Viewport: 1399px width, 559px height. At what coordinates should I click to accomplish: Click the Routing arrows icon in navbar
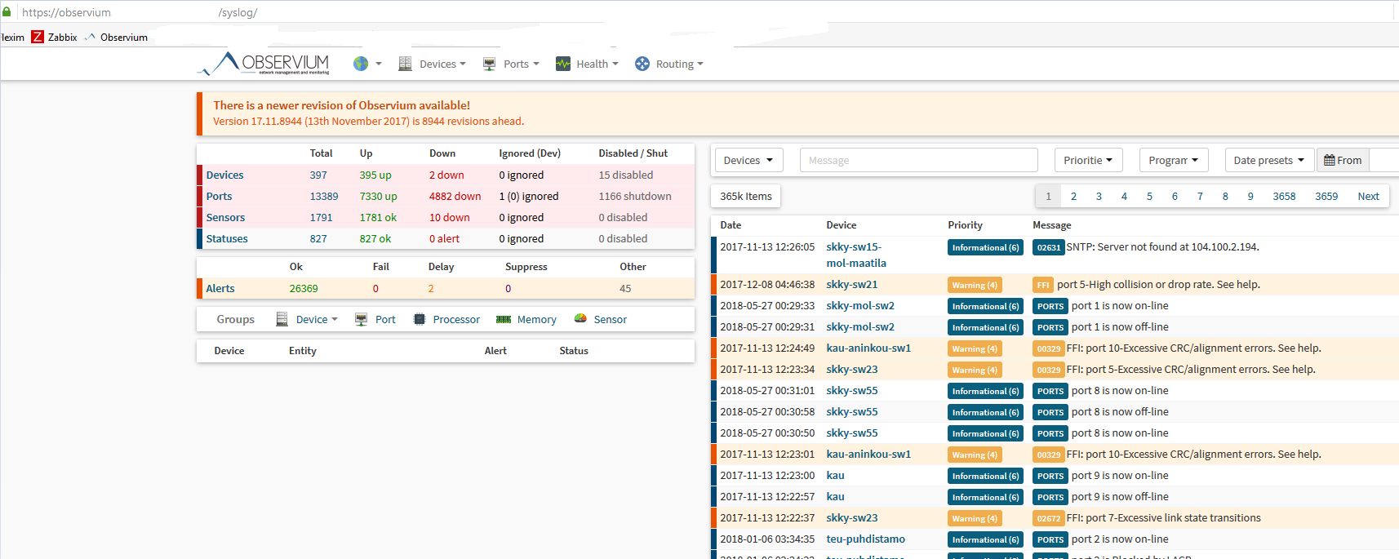point(642,64)
